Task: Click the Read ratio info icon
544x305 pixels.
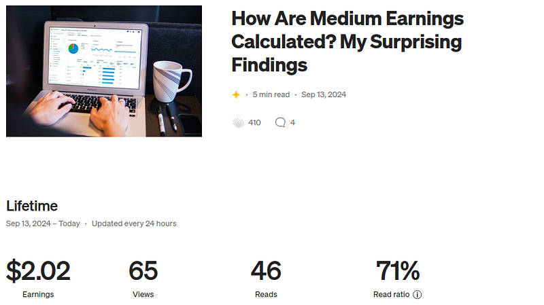Action: [x=418, y=295]
